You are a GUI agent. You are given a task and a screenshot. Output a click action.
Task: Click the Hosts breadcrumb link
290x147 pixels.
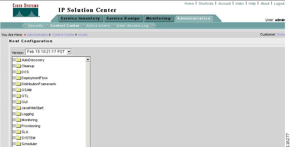[83, 35]
